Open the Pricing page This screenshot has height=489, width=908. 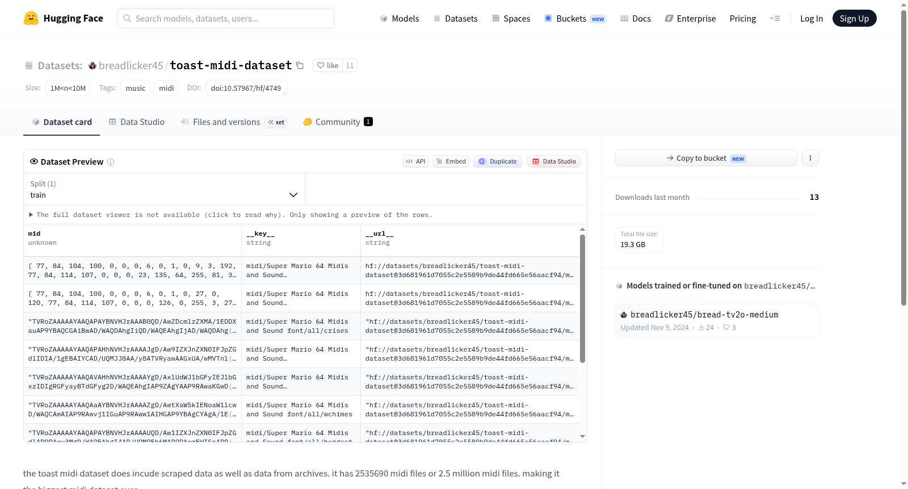(x=743, y=18)
